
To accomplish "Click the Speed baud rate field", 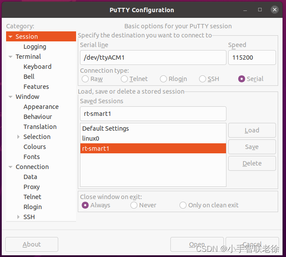I will point(252,57).
